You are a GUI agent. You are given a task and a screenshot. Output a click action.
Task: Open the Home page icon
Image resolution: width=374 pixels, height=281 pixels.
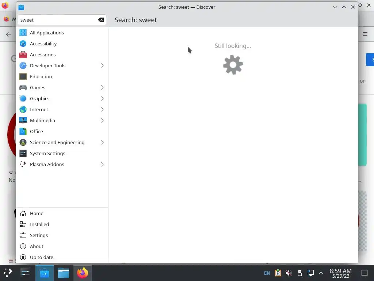[x=23, y=214]
